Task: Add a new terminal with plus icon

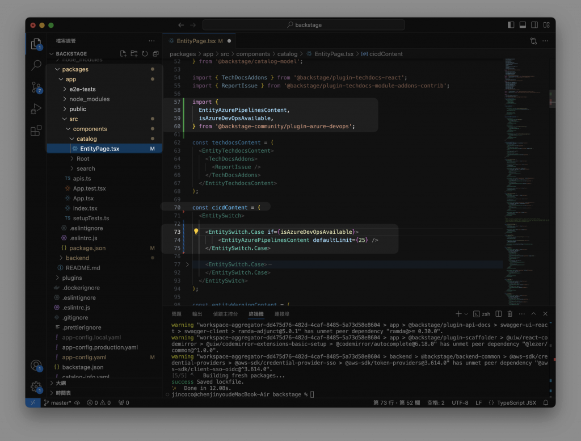Action: [x=458, y=313]
